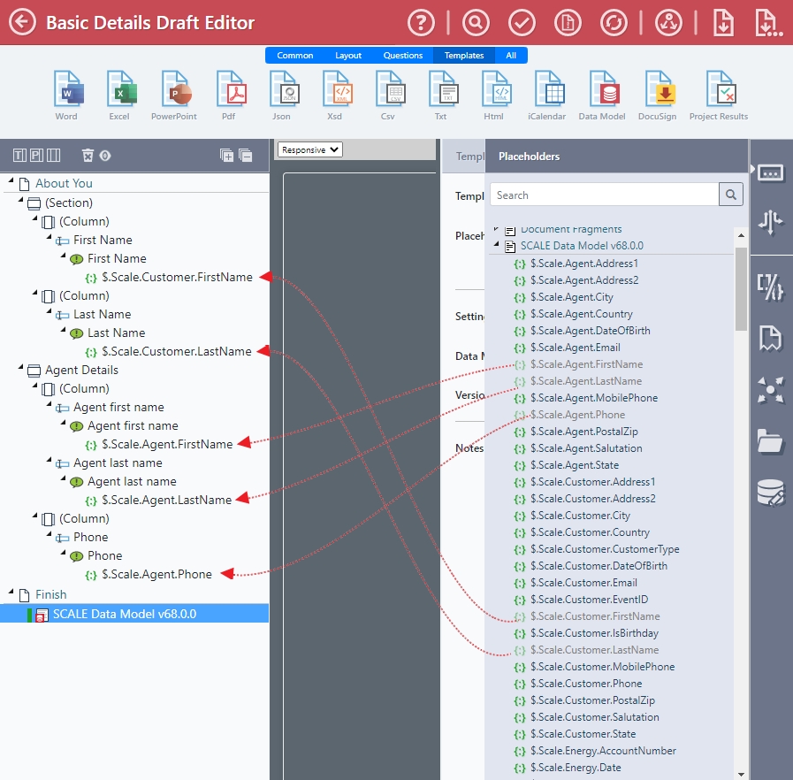Pick the Data Model template icon
Screen dimensions: 793x780
coord(602,96)
